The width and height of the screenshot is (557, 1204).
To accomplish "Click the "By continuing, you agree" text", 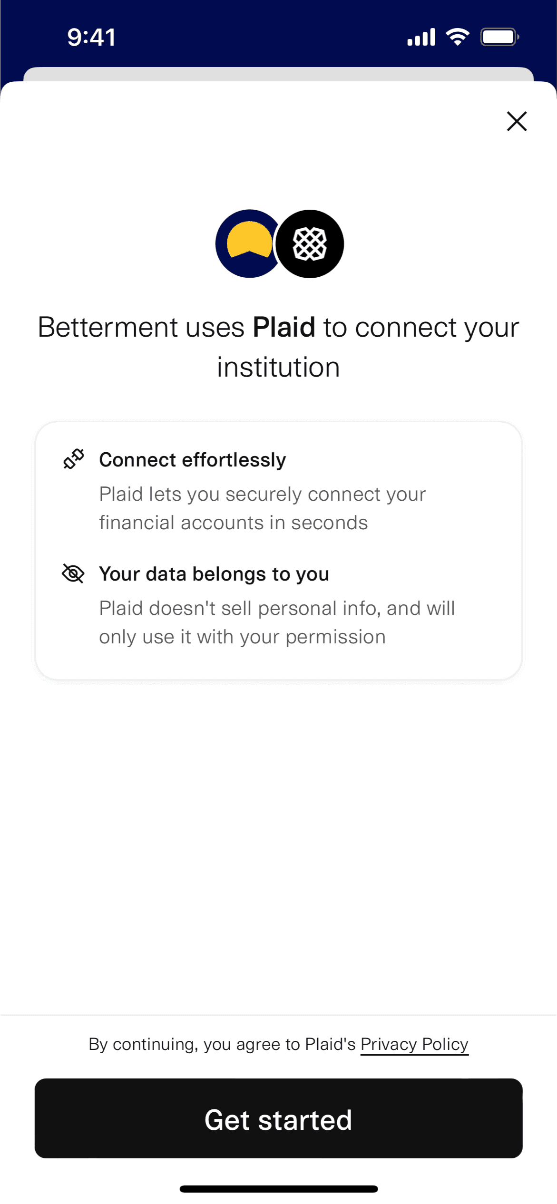I will 222,1044.
